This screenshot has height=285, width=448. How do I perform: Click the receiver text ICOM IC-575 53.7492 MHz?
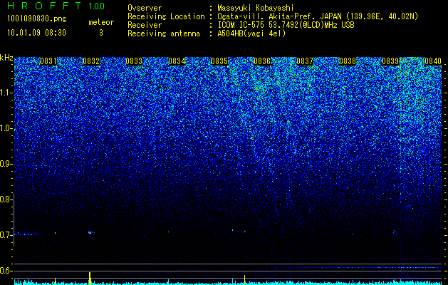click(x=286, y=25)
